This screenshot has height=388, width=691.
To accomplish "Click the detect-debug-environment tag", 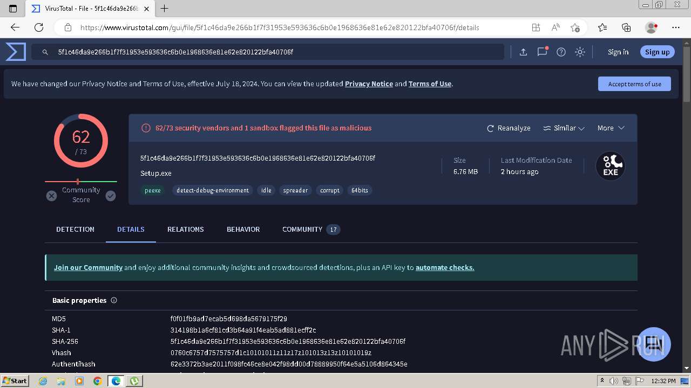I will coord(213,190).
